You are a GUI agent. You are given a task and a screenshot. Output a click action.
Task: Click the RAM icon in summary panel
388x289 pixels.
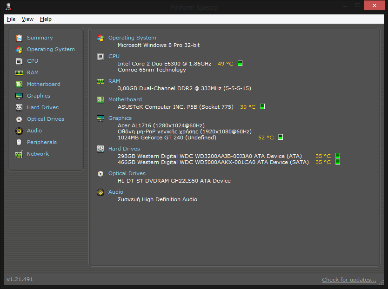click(100, 81)
